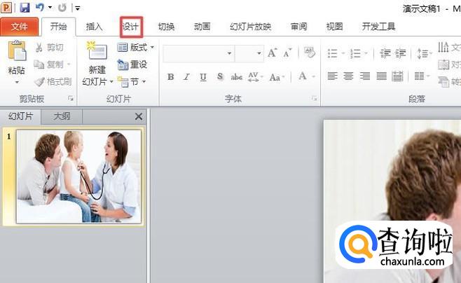Click the Increase List Level icon
Image resolution: width=461 pixels, height=283 pixels.
pos(401,53)
